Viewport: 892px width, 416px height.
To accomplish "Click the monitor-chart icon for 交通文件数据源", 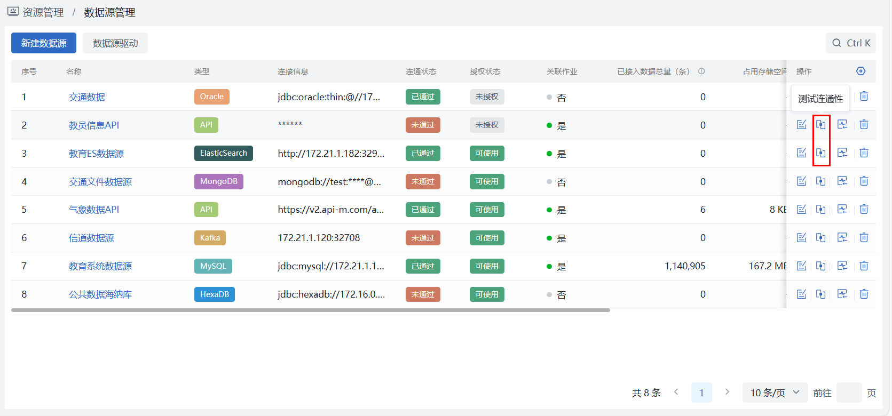I will 842,181.
